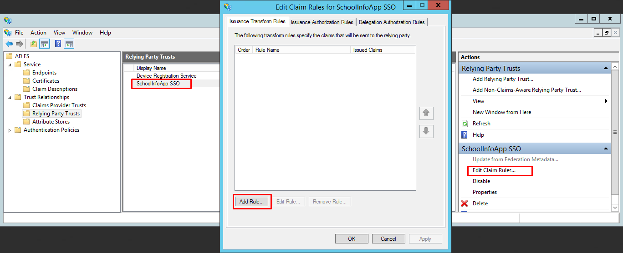Screen dimensions: 623x253
Task: Open the Action menu
Action: pos(38,33)
